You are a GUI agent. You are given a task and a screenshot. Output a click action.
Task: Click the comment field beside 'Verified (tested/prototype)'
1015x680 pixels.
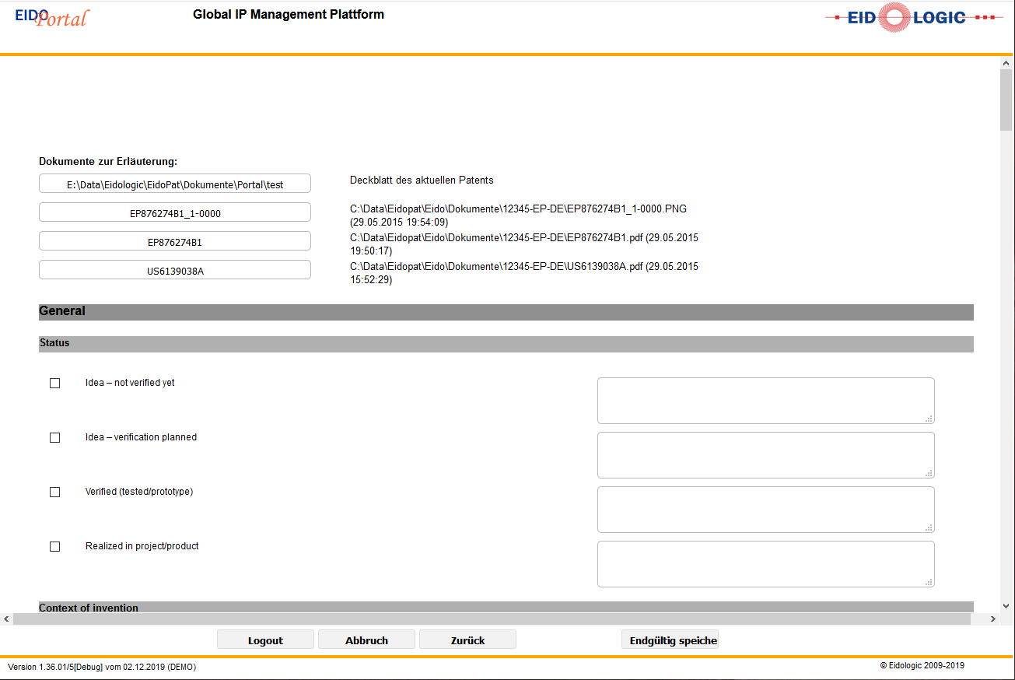click(x=765, y=510)
